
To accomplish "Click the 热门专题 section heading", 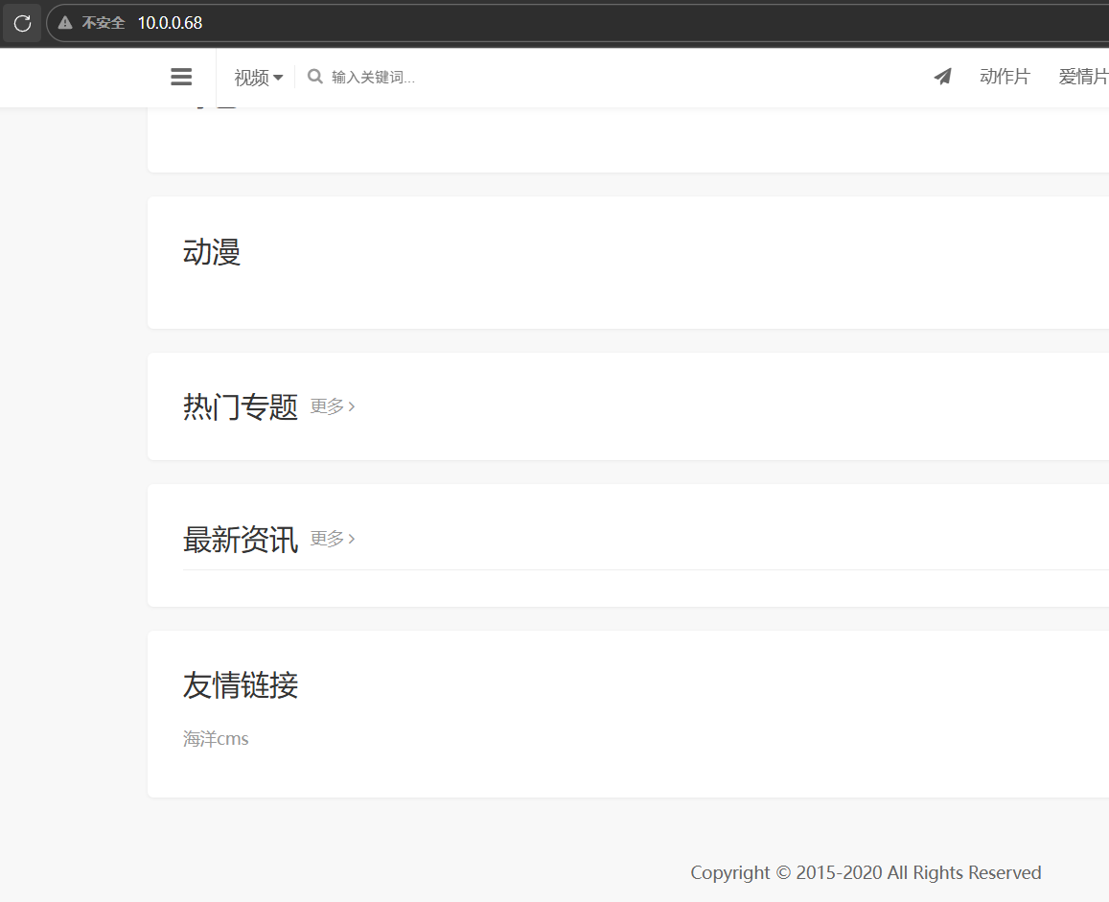I will tap(241, 407).
